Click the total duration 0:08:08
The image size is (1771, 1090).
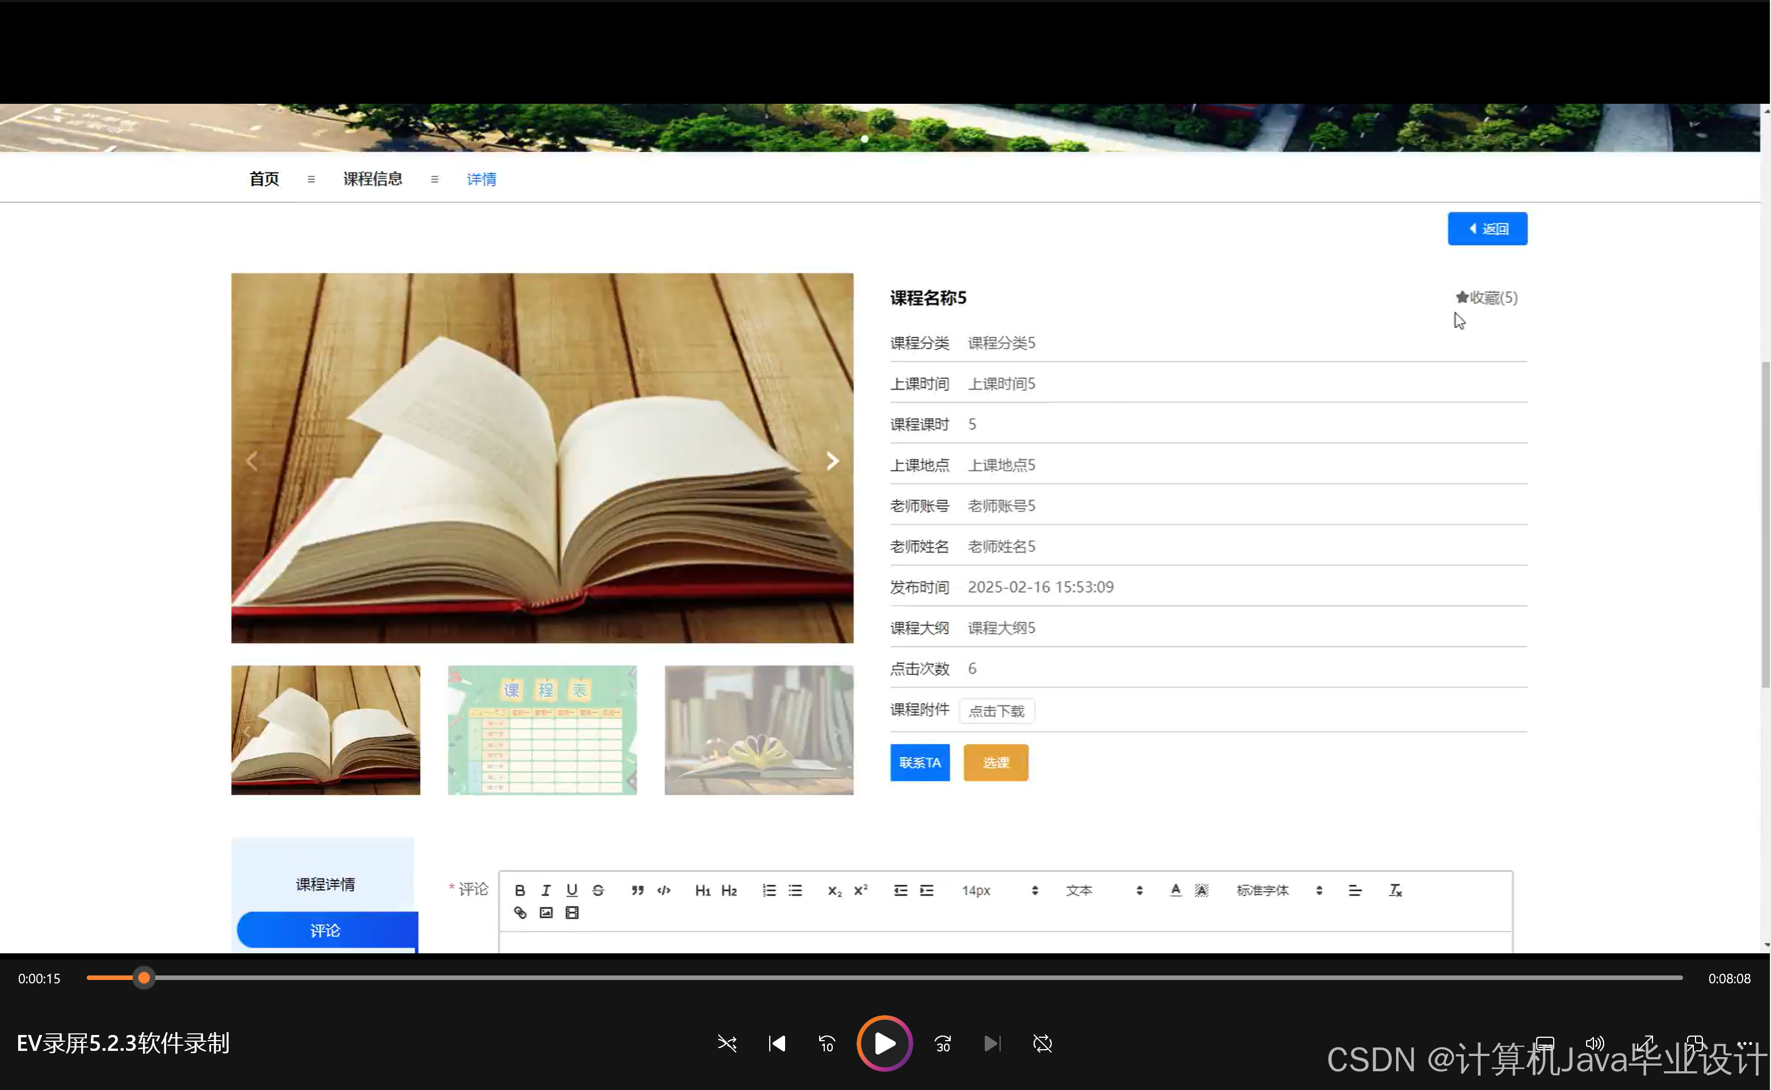coord(1729,978)
